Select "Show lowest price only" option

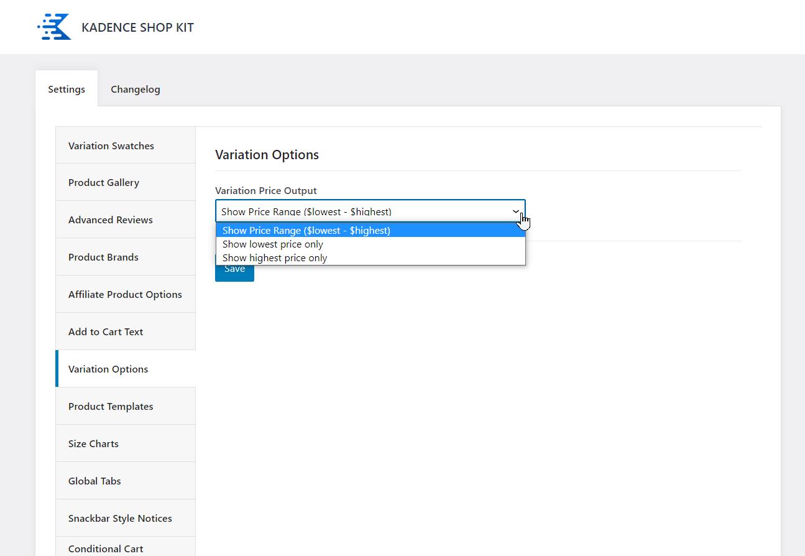(272, 244)
